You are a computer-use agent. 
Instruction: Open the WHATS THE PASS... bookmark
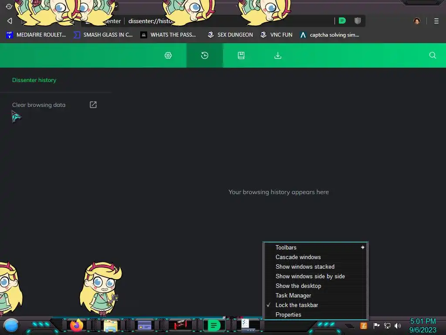(169, 35)
